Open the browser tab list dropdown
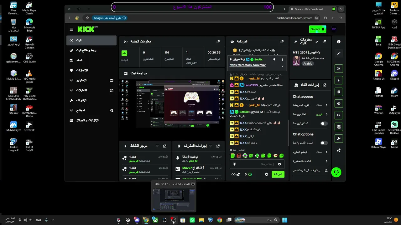 click(x=341, y=9)
